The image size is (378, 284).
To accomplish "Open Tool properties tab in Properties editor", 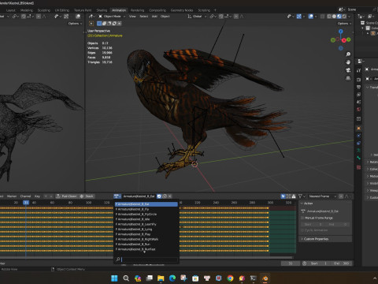I will click(358, 70).
